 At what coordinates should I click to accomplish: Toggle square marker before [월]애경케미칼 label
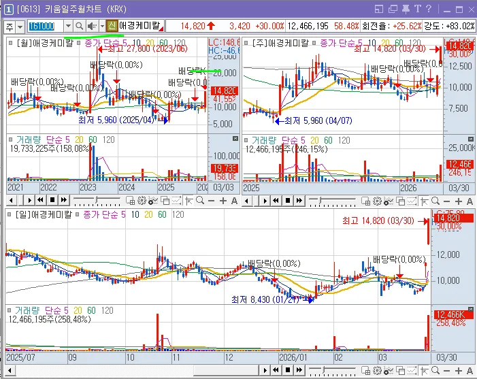[11, 43]
